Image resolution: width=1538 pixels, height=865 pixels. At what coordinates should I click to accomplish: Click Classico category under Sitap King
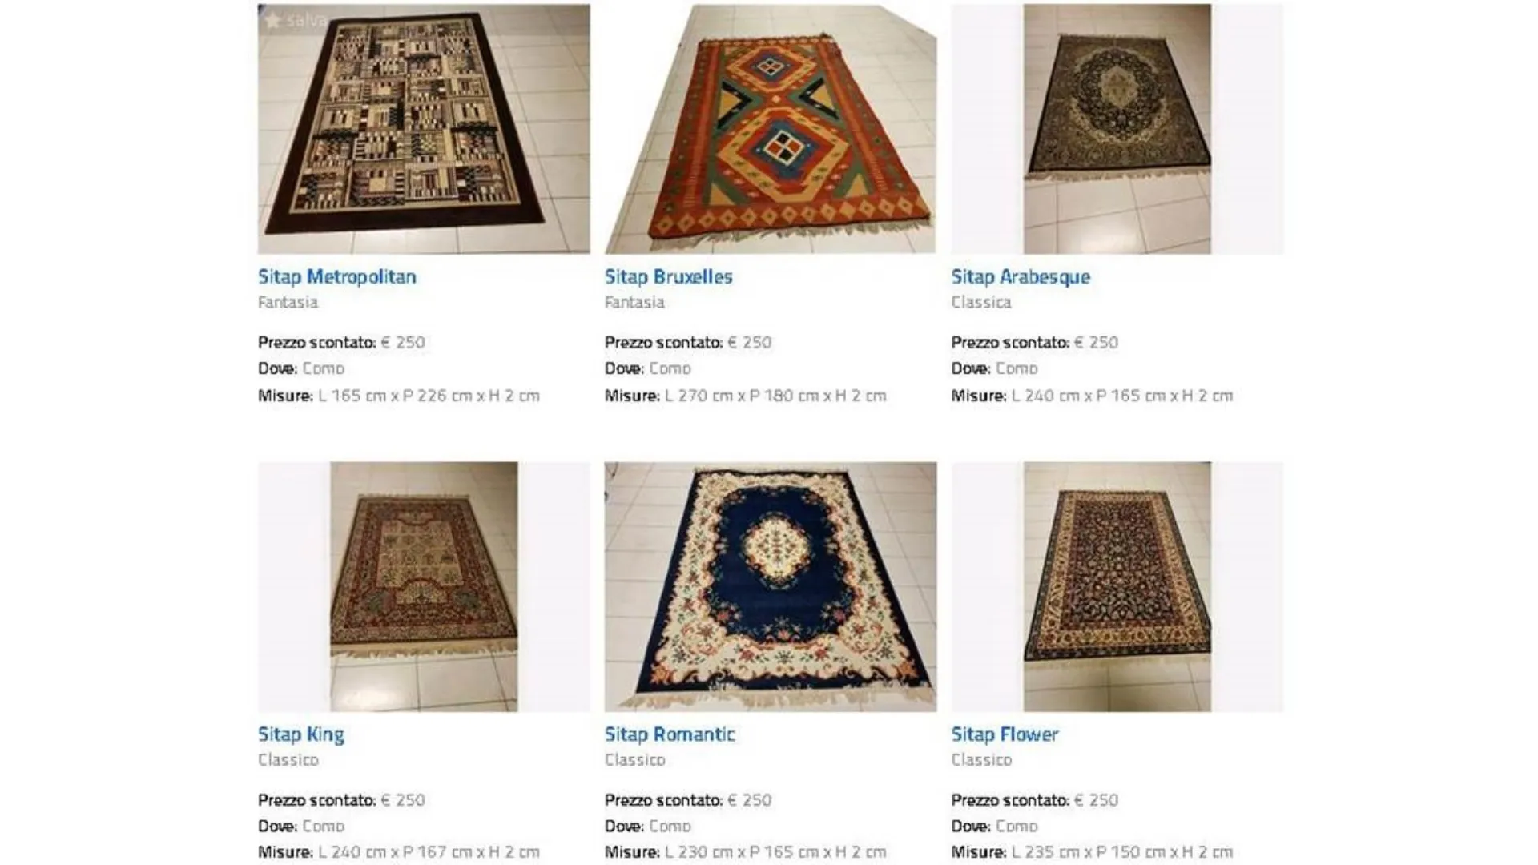tap(288, 759)
